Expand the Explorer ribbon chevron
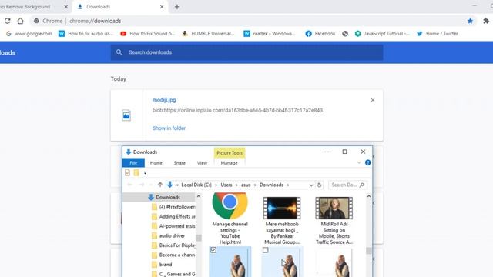The image size is (493, 277). click(x=359, y=162)
